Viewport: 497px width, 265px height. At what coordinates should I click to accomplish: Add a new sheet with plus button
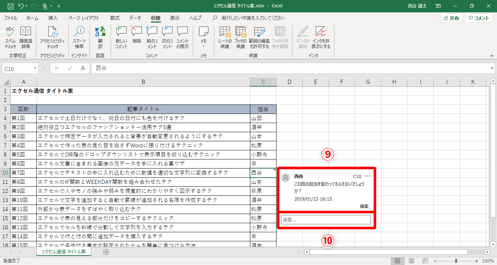pos(106,252)
